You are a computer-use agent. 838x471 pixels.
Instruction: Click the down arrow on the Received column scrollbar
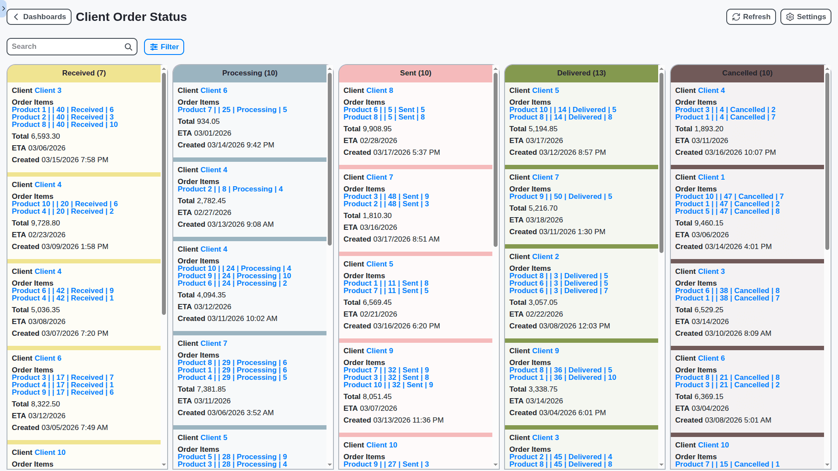click(164, 465)
